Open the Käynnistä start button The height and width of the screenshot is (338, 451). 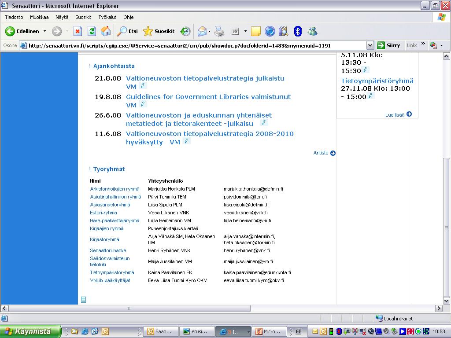coord(30,331)
